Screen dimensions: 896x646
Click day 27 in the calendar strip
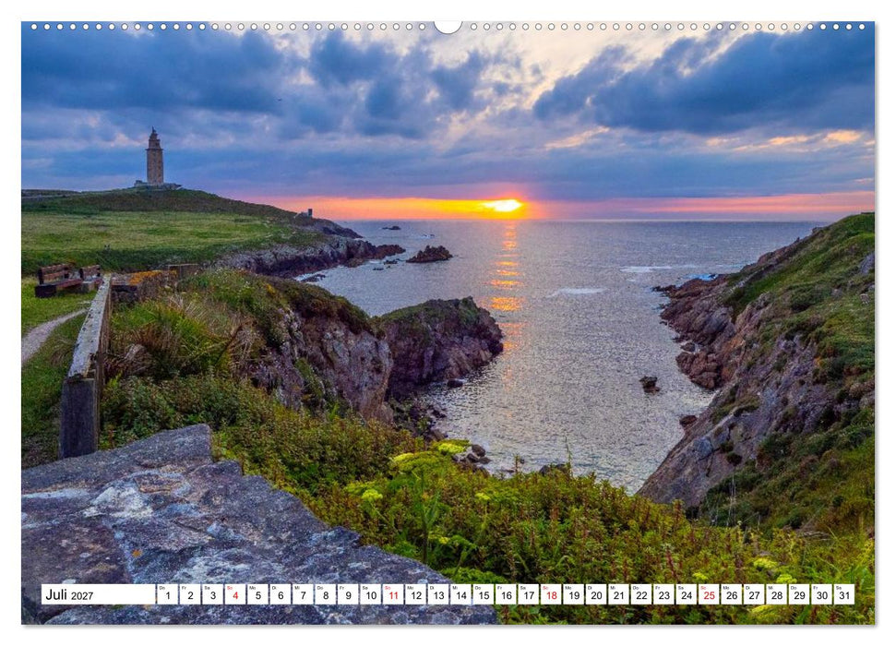(754, 594)
